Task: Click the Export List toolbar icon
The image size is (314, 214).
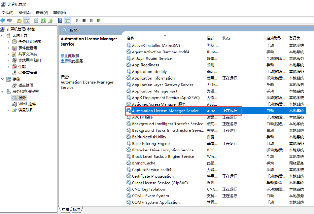Action: click(50, 20)
